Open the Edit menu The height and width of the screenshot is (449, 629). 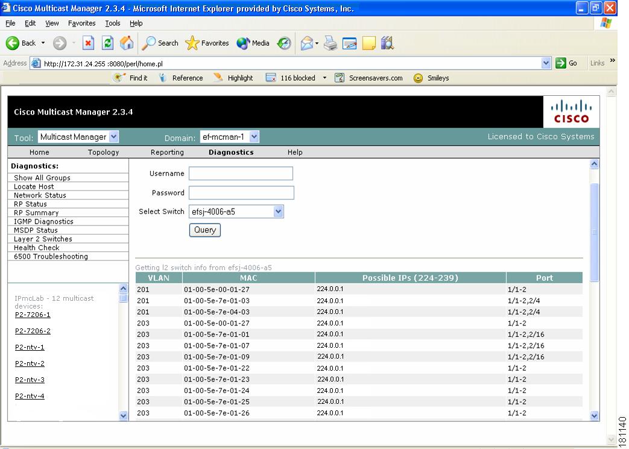[x=30, y=24]
